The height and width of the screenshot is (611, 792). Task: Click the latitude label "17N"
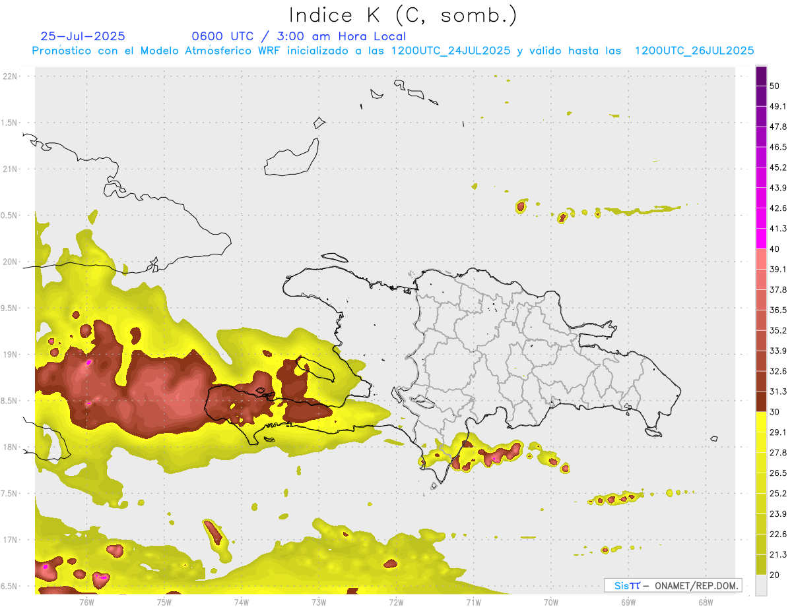click(11, 540)
